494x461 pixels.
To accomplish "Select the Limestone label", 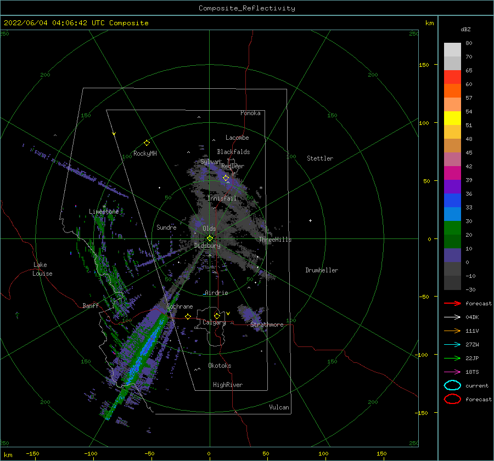I will pos(104,212).
